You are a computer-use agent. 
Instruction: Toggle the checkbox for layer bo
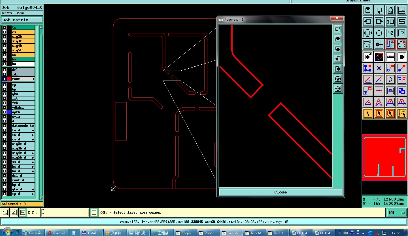point(5,64)
